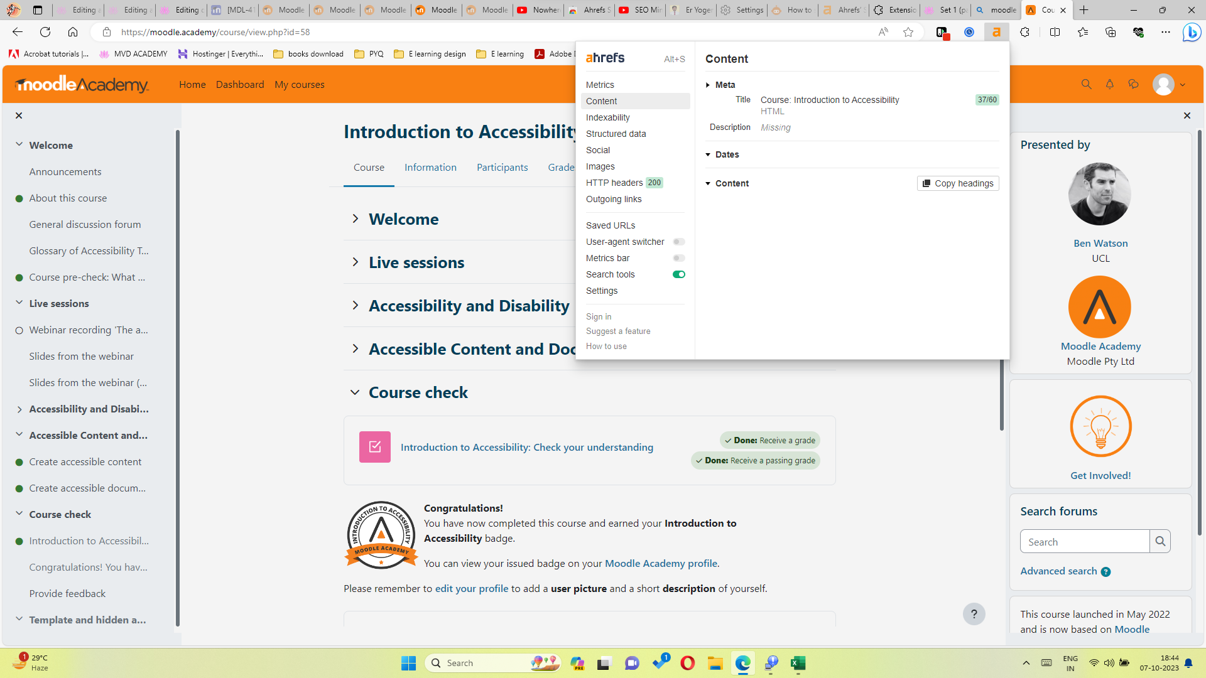Click completion circle for Webinar recording

[19, 330]
